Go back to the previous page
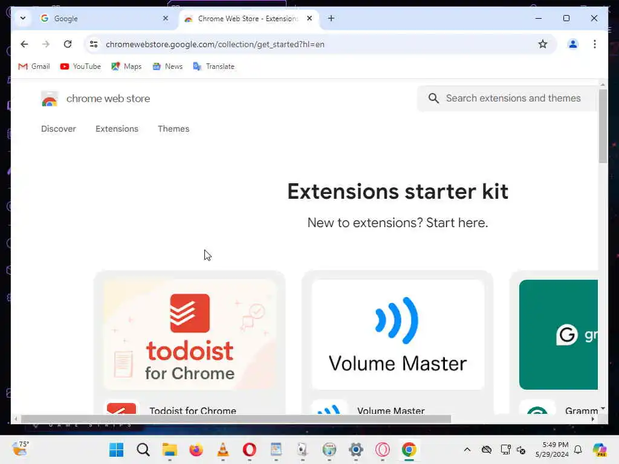The width and height of the screenshot is (619, 464). [x=24, y=44]
